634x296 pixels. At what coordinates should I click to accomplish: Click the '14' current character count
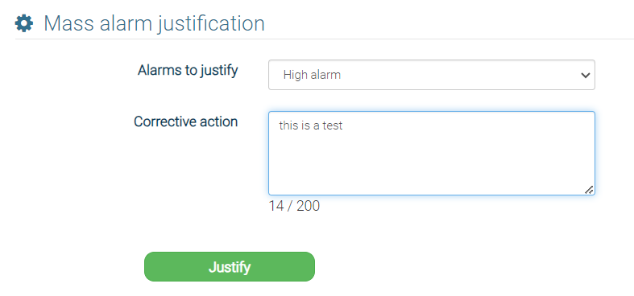point(276,206)
